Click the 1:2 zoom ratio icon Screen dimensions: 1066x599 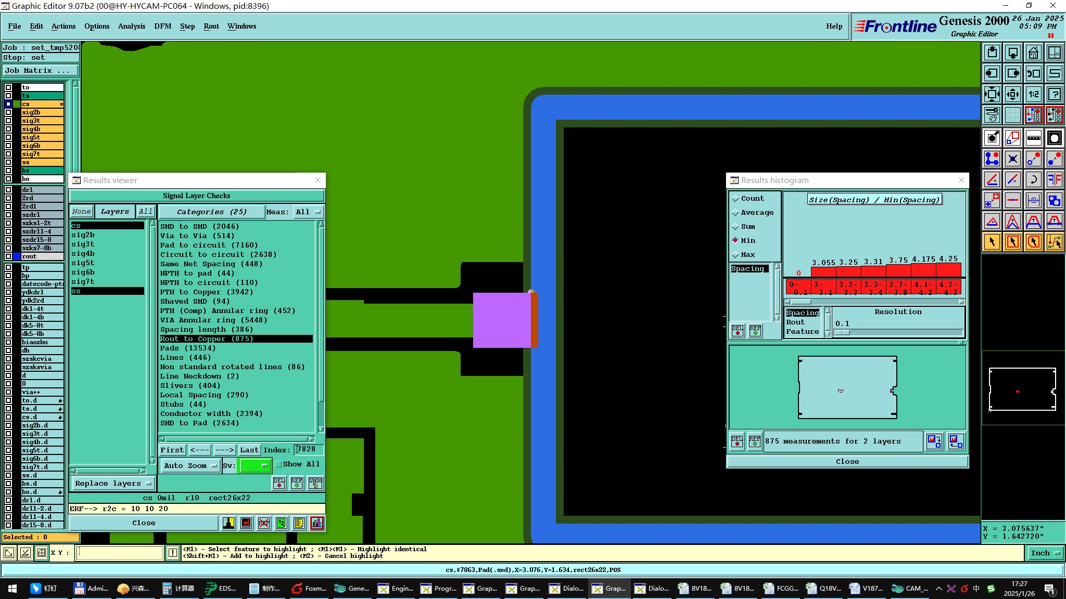[x=1033, y=94]
